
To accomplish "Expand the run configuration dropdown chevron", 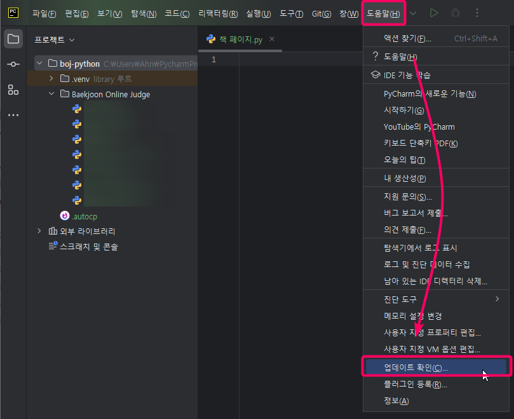I will [413, 13].
